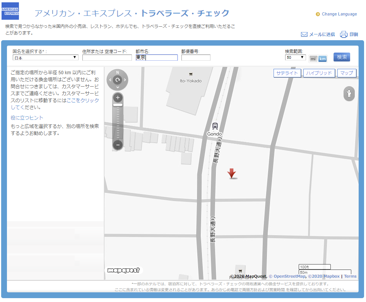366x302 pixels.
Task: Pan the map south with down arrow
Action: pyautogui.click(x=117, y=87)
